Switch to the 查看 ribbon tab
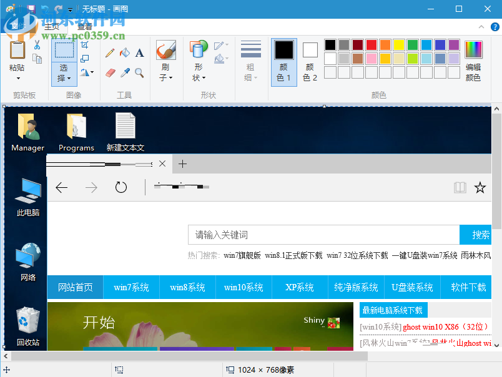 click(x=84, y=27)
